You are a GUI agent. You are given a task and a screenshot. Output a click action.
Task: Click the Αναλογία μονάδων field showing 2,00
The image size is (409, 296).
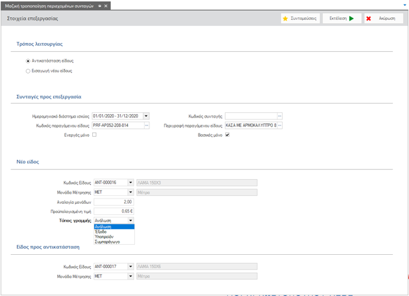[x=114, y=202]
